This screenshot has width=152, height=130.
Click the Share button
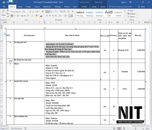tap(141, 7)
